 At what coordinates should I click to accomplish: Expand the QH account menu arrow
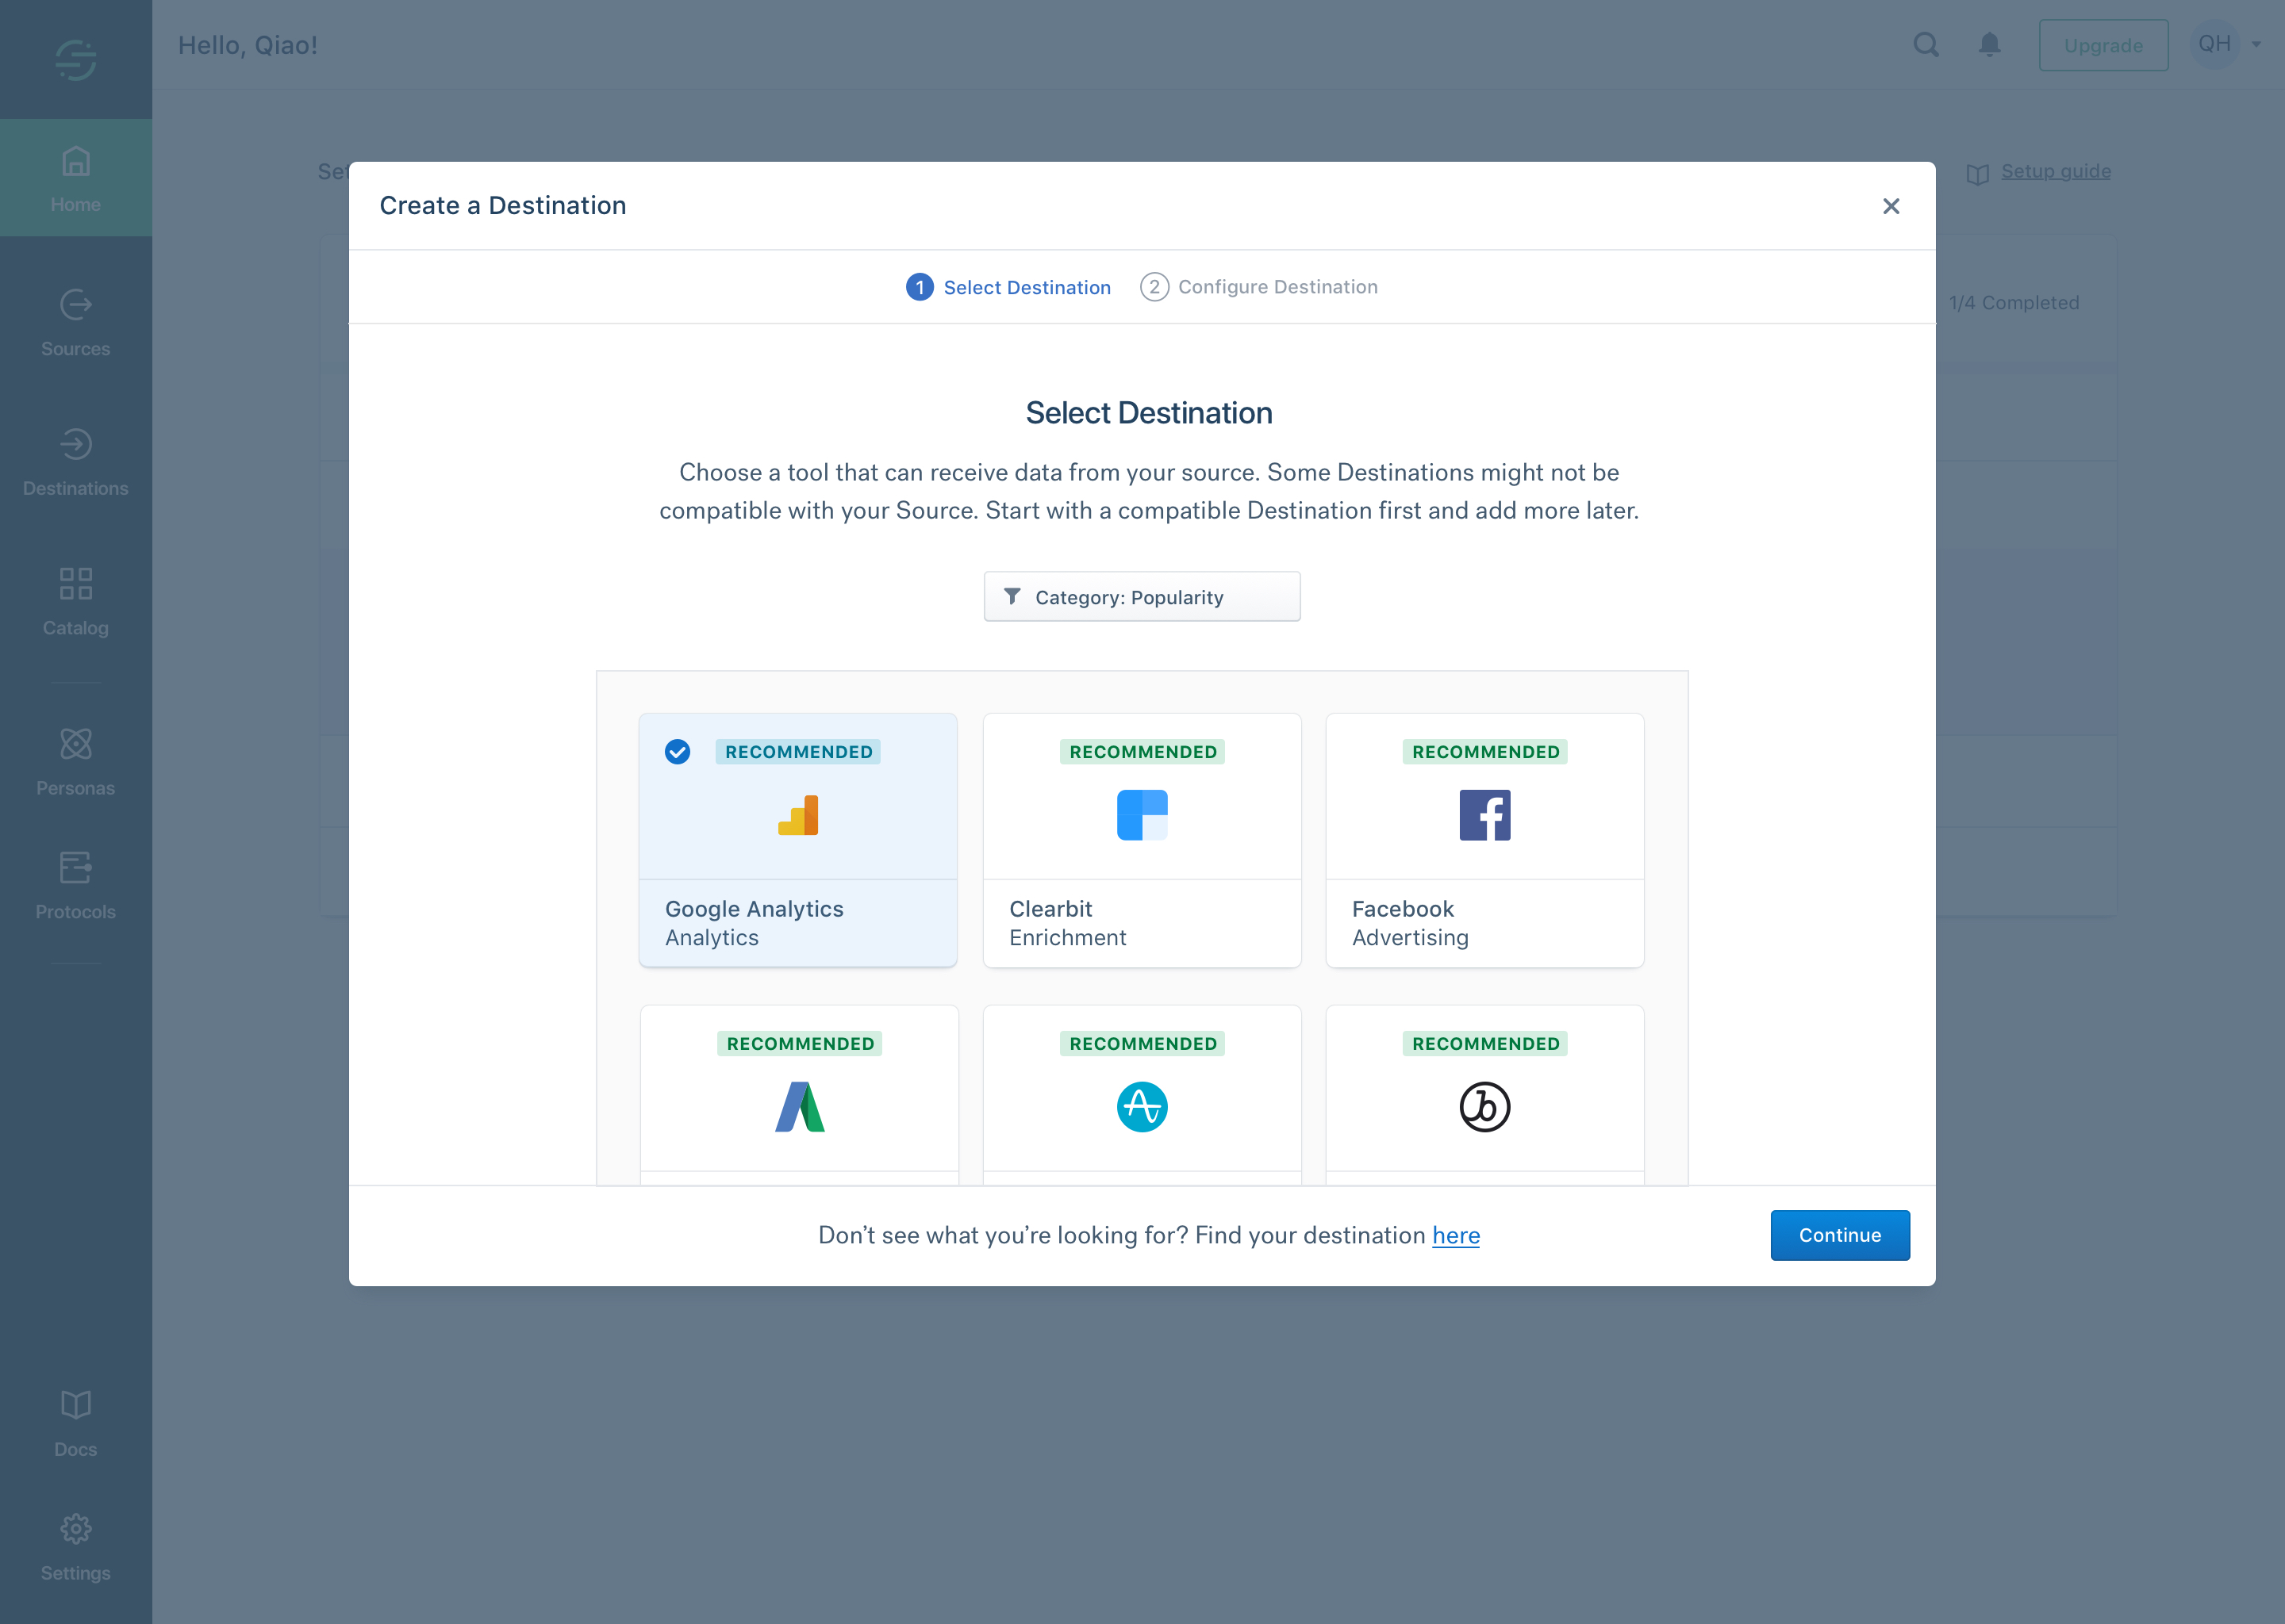tap(2256, 45)
